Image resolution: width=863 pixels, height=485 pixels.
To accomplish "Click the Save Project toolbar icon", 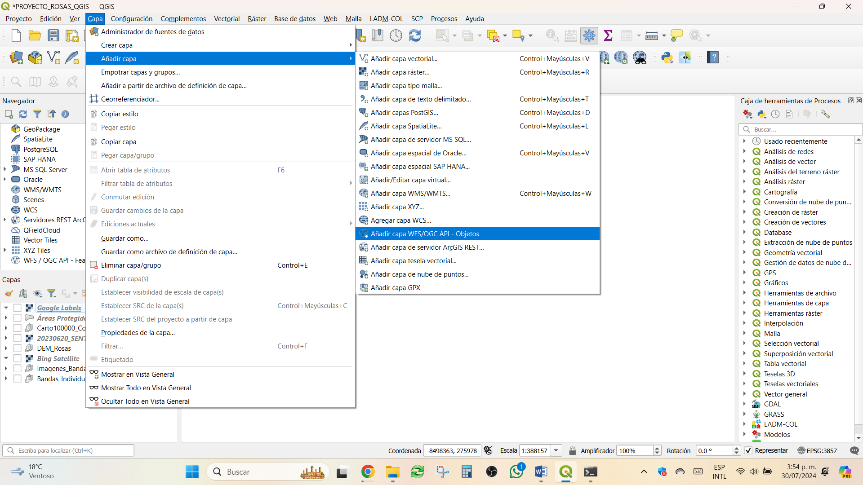I will (x=53, y=35).
